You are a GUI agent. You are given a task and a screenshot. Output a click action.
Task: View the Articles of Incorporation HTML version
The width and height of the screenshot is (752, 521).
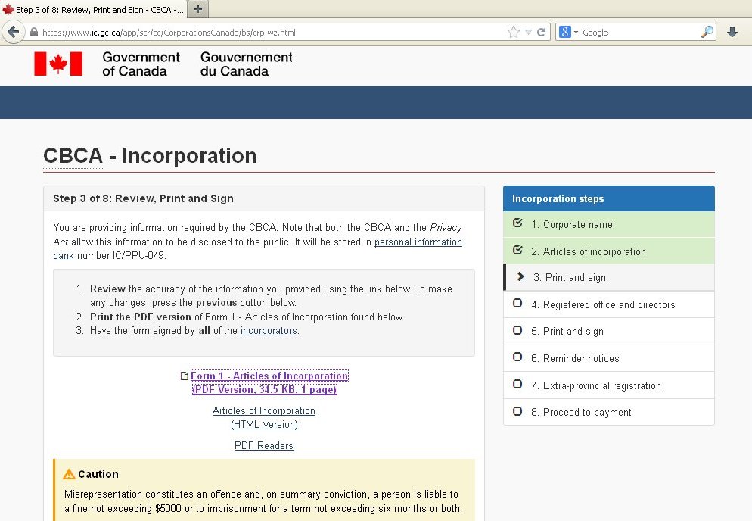pyautogui.click(x=263, y=416)
